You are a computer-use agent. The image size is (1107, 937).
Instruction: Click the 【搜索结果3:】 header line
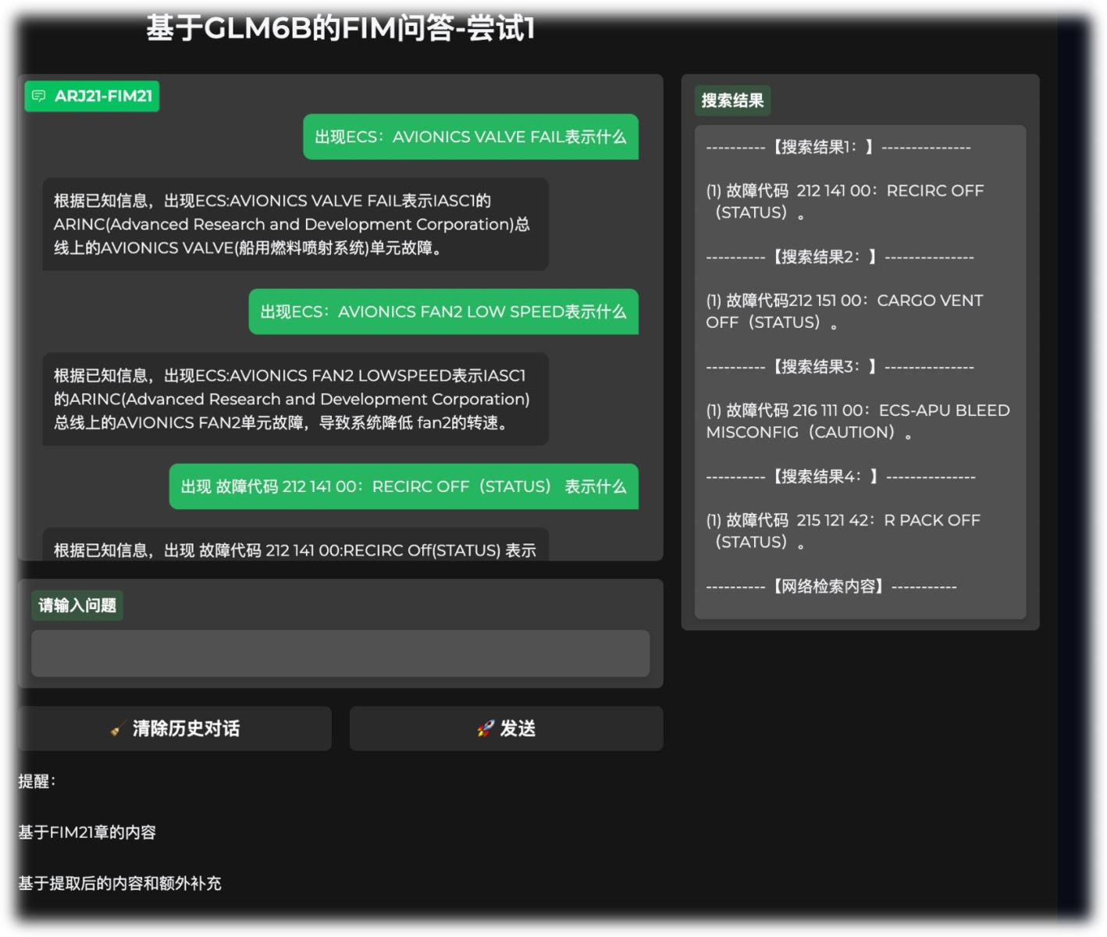(x=840, y=367)
